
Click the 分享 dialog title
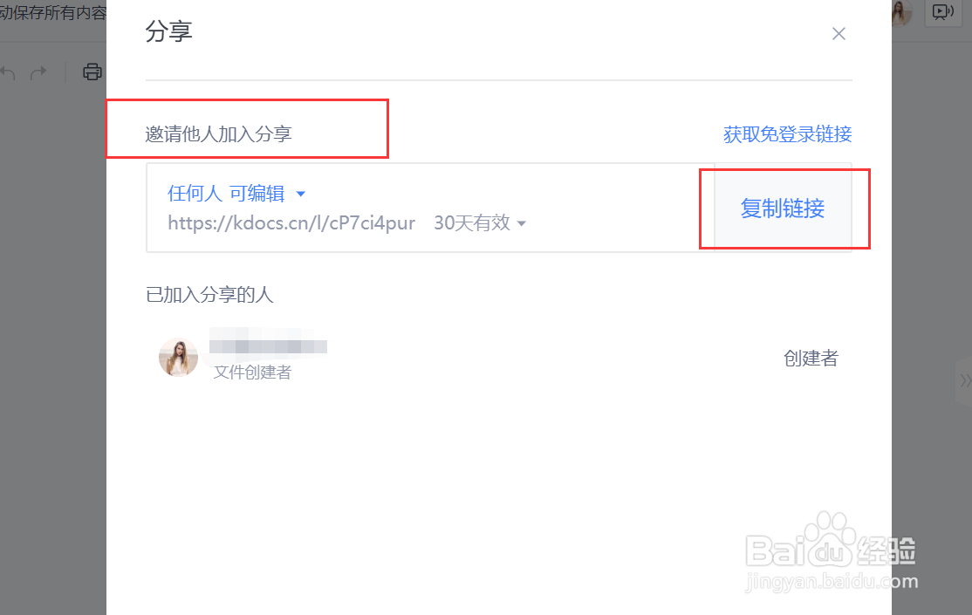tap(168, 31)
